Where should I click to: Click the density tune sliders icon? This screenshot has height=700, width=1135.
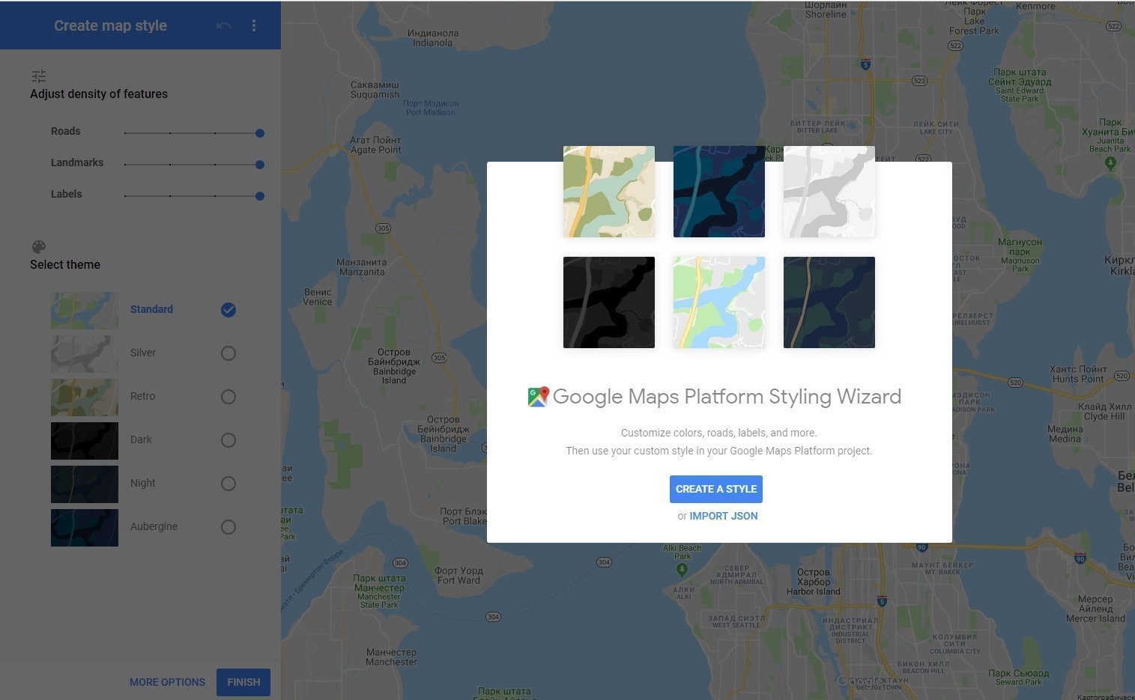[39, 76]
